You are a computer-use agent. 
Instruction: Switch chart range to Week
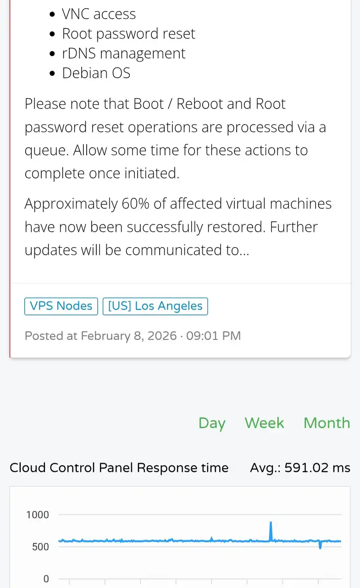[264, 423]
